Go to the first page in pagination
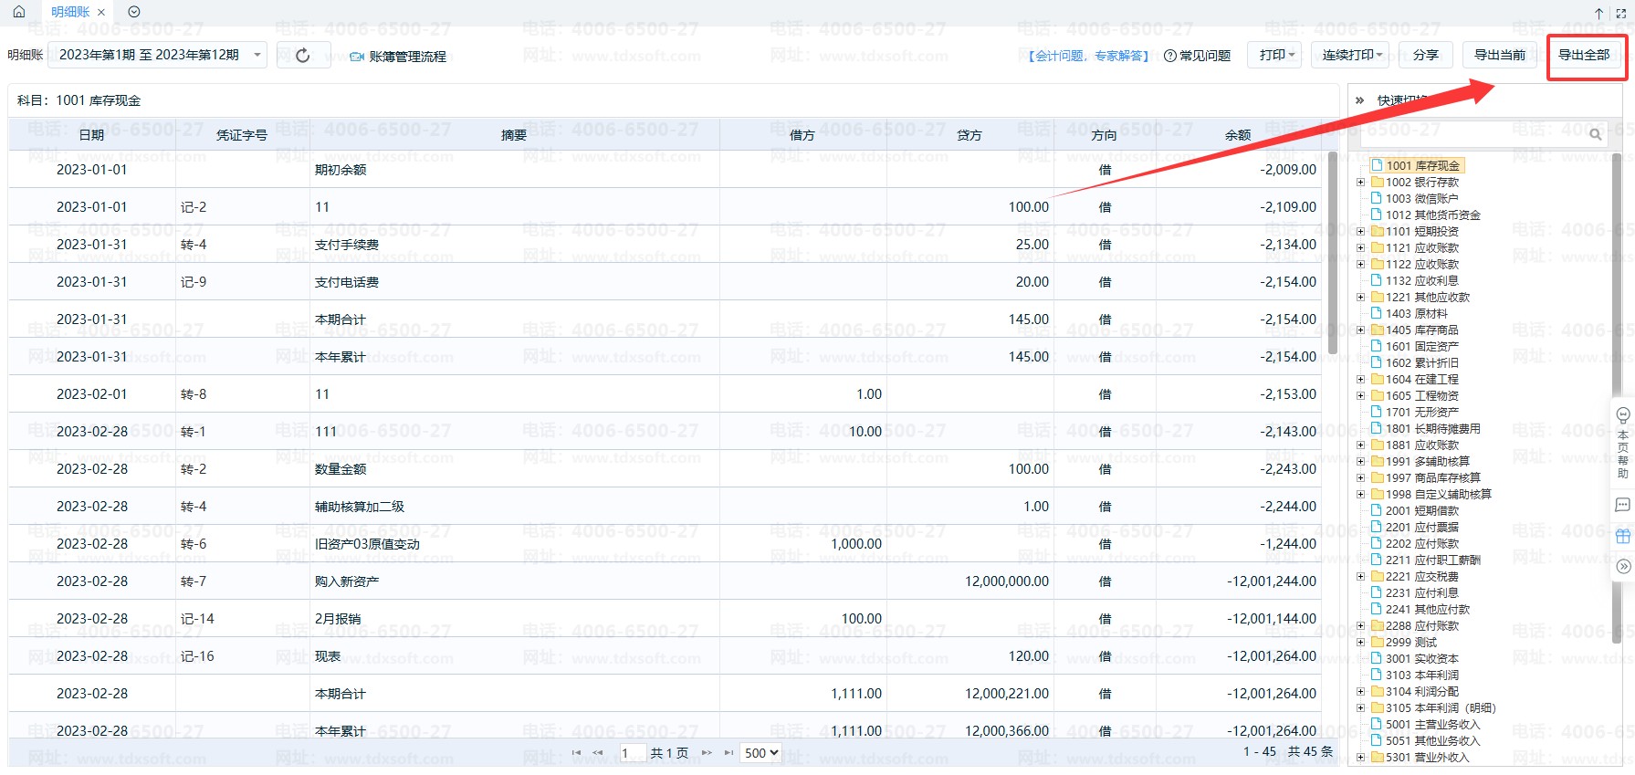Image resolution: width=1635 pixels, height=775 pixels. click(575, 753)
